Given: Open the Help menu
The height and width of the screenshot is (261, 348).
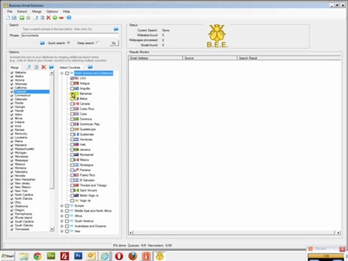Looking at the screenshot, I should pyautogui.click(x=66, y=11).
